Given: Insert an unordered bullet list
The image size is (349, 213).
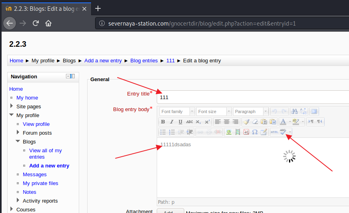Looking at the screenshot, I should (163, 132).
